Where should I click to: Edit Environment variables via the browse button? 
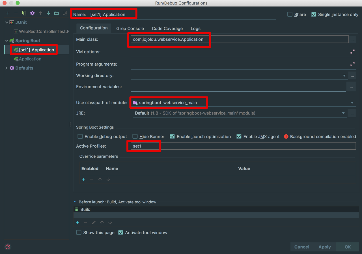coord(351,87)
